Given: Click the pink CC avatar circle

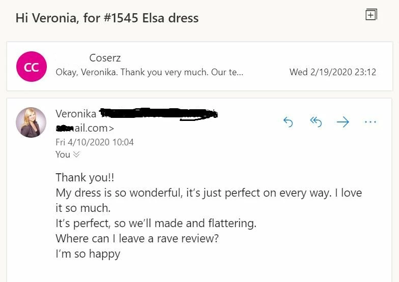Looking at the screenshot, I should pos(32,67).
